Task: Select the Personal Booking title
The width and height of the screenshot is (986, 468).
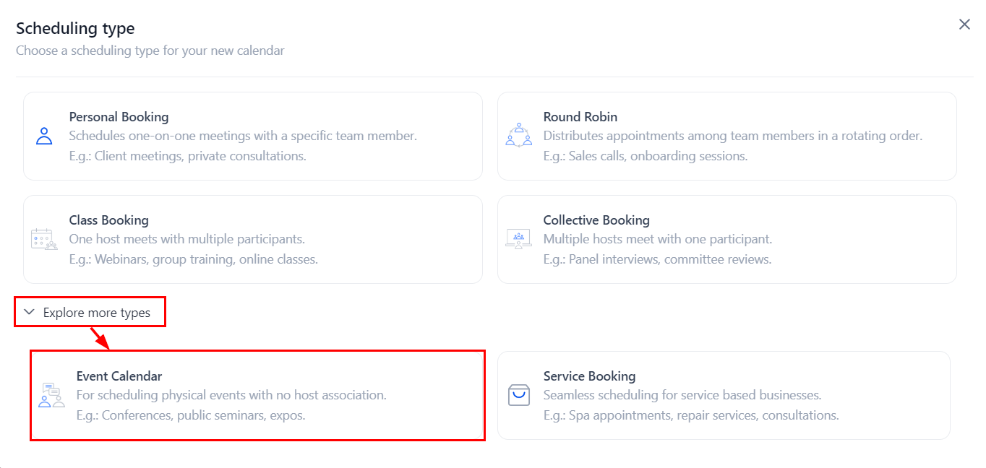Action: [x=119, y=117]
